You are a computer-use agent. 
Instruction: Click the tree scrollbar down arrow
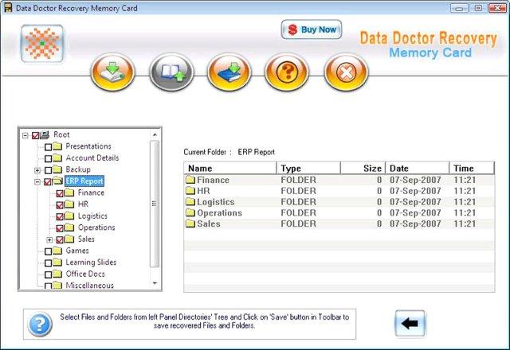point(155,283)
